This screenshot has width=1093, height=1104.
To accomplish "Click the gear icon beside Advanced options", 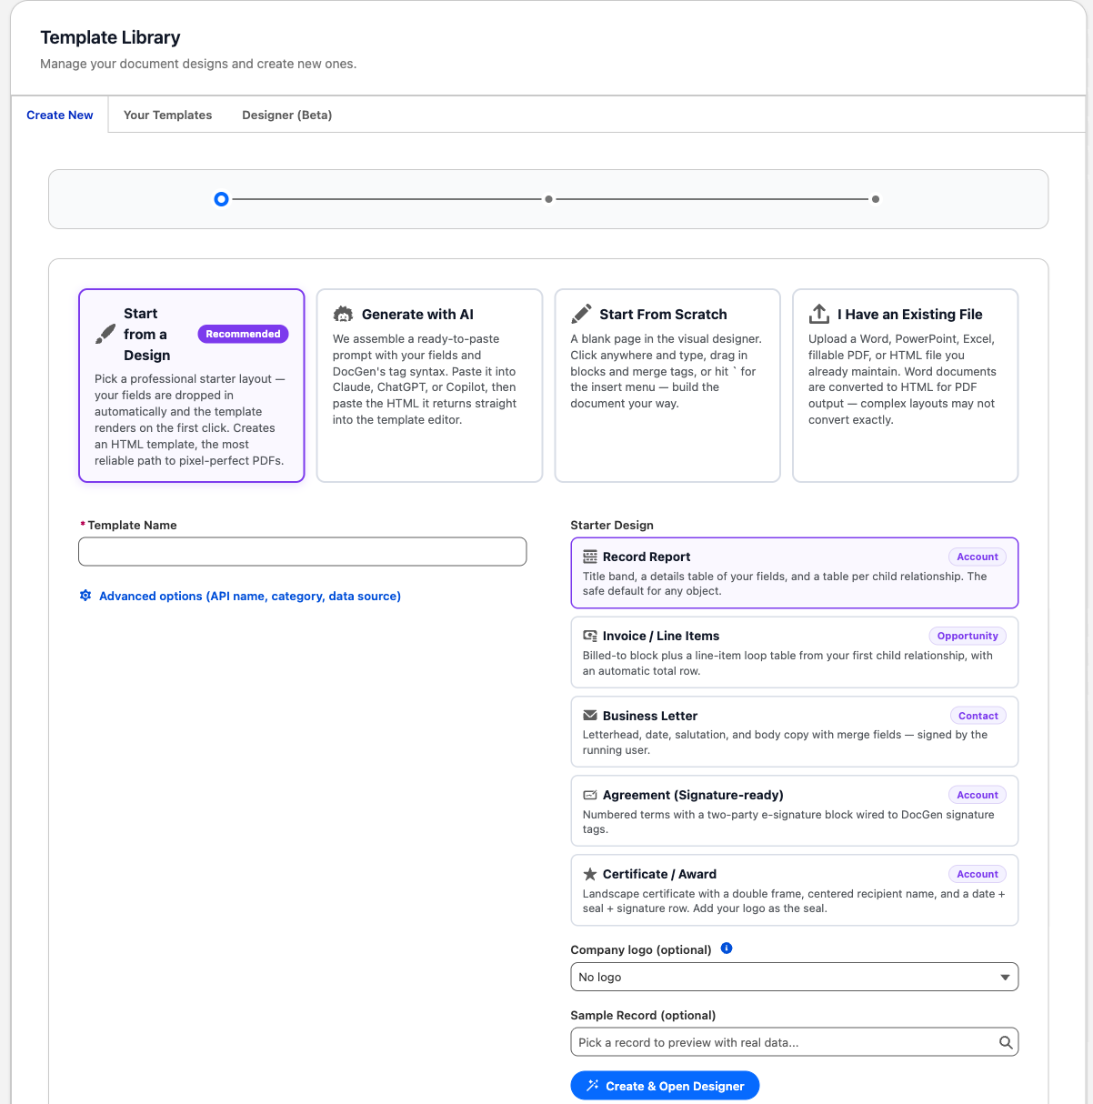I will pyautogui.click(x=85, y=596).
